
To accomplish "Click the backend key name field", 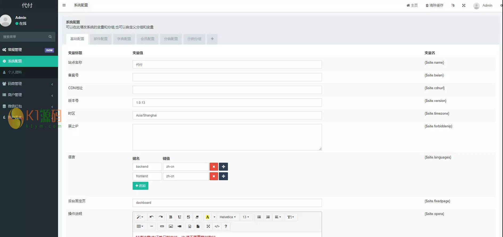I will (x=147, y=167).
